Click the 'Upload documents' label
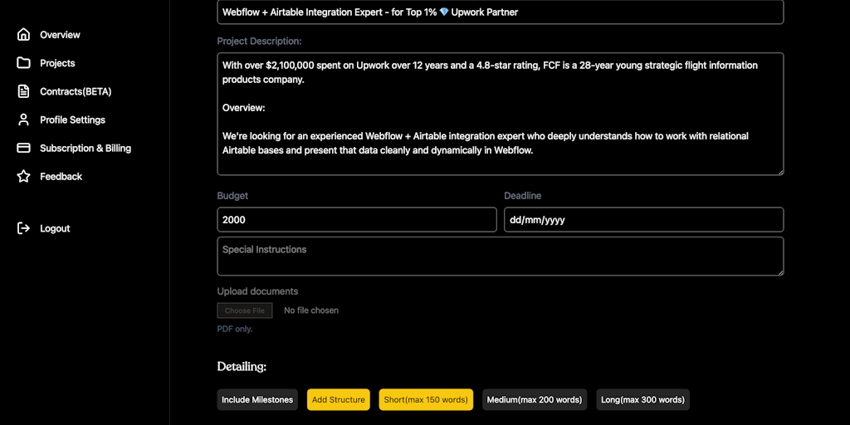Viewport: 850px width, 425px height. [257, 291]
